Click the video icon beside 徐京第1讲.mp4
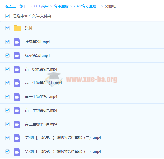This screenshot has width=164, height=159. point(17,55)
